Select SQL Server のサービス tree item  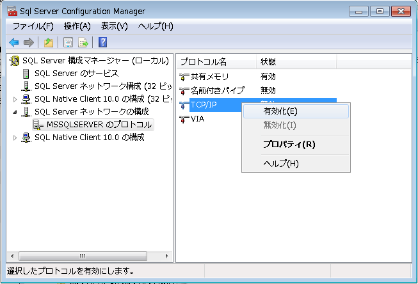point(77,74)
